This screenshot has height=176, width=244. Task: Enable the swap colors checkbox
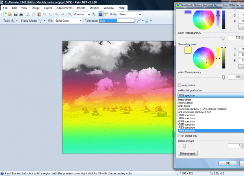pyautogui.click(x=179, y=85)
